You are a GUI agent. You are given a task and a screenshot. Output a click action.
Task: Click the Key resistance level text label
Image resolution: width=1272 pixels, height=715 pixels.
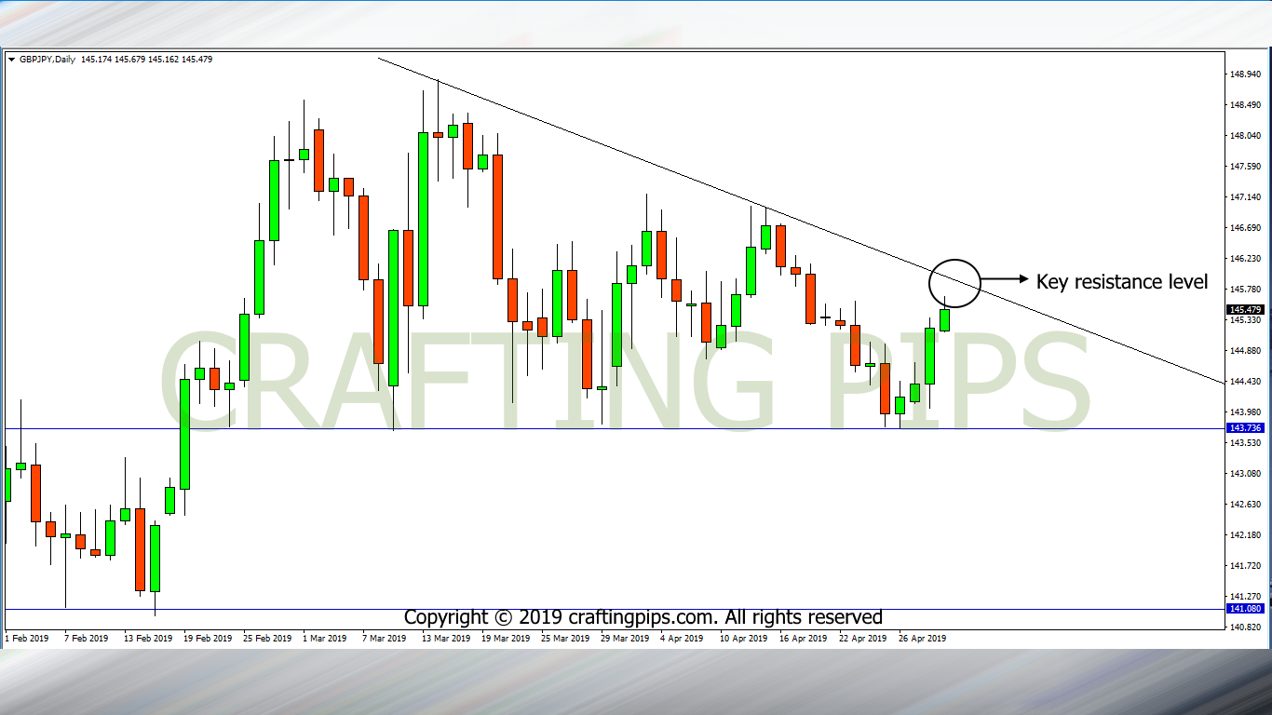click(1122, 281)
